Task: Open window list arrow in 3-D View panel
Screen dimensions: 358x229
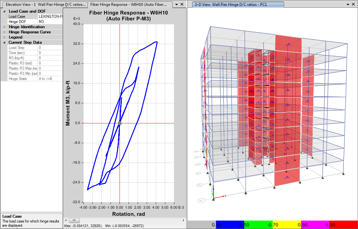Action: point(348,5)
